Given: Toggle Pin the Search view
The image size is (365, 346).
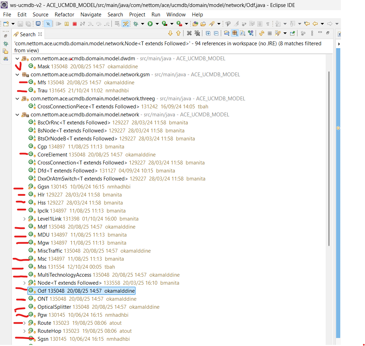Looking at the screenshot, I should click(x=293, y=33).
